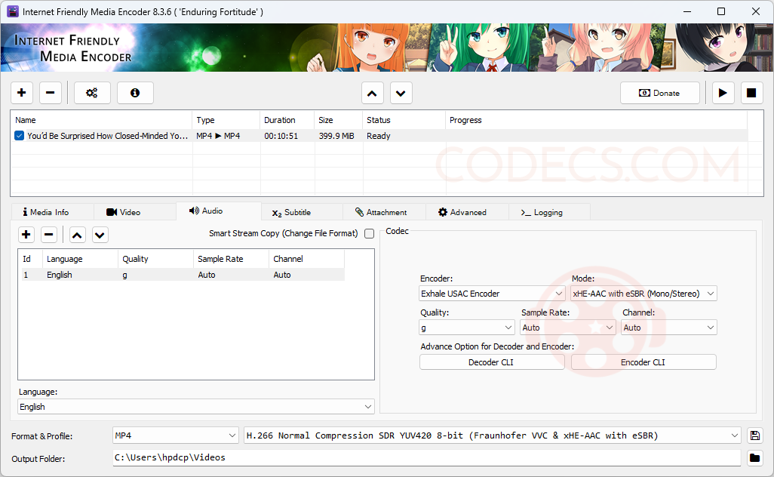
Task: Open the Encoder dropdown
Action: click(492, 294)
